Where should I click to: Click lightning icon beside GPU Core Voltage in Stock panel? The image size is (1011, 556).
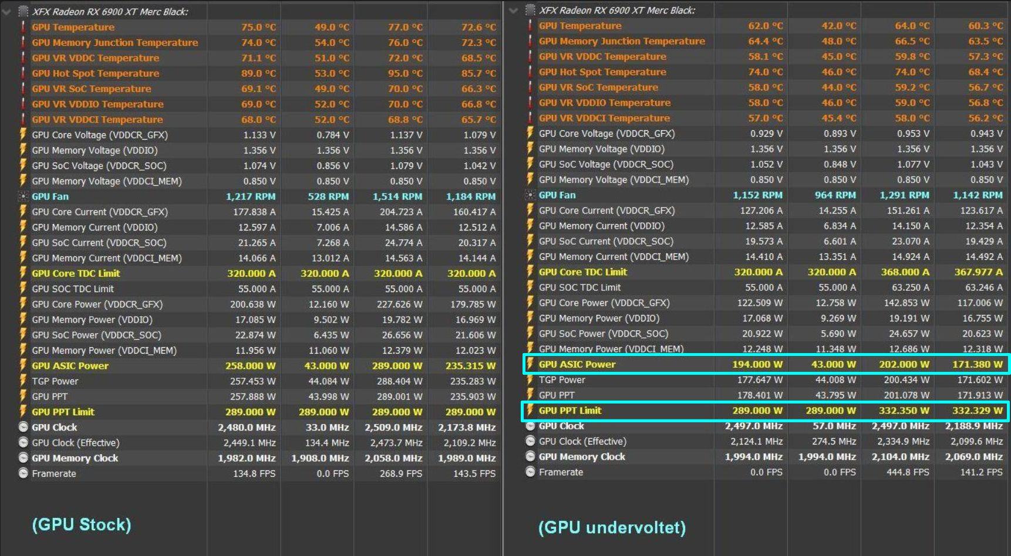coord(23,134)
